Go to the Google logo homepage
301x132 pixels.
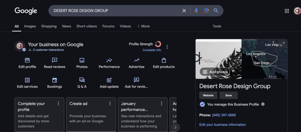[x=26, y=11]
